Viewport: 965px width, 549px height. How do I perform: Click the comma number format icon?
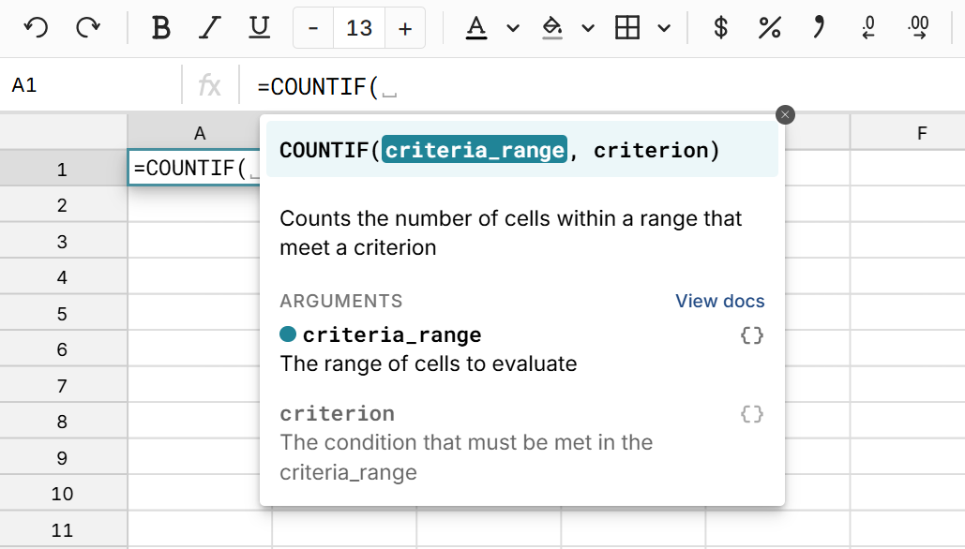pos(819,28)
